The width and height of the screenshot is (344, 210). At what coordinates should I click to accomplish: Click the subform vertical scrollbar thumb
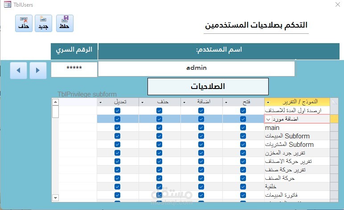click(x=56, y=112)
